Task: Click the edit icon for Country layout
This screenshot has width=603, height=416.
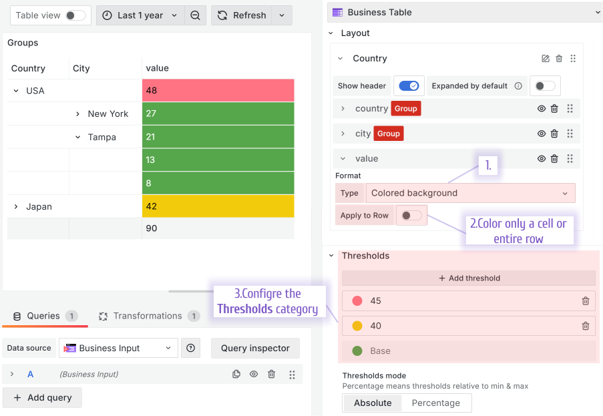Action: [546, 59]
